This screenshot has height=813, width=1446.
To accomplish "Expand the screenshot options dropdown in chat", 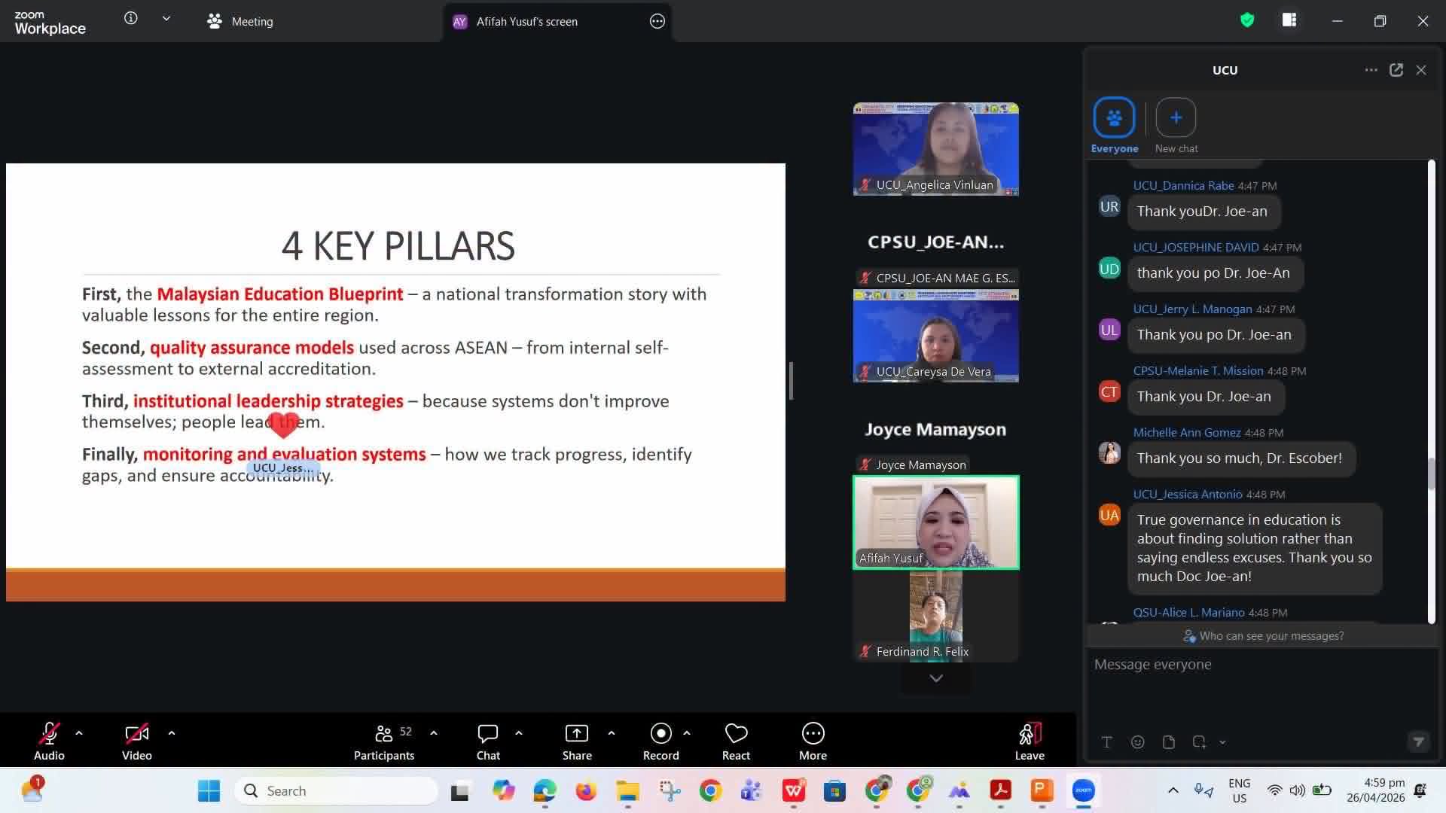I will click(x=1222, y=742).
